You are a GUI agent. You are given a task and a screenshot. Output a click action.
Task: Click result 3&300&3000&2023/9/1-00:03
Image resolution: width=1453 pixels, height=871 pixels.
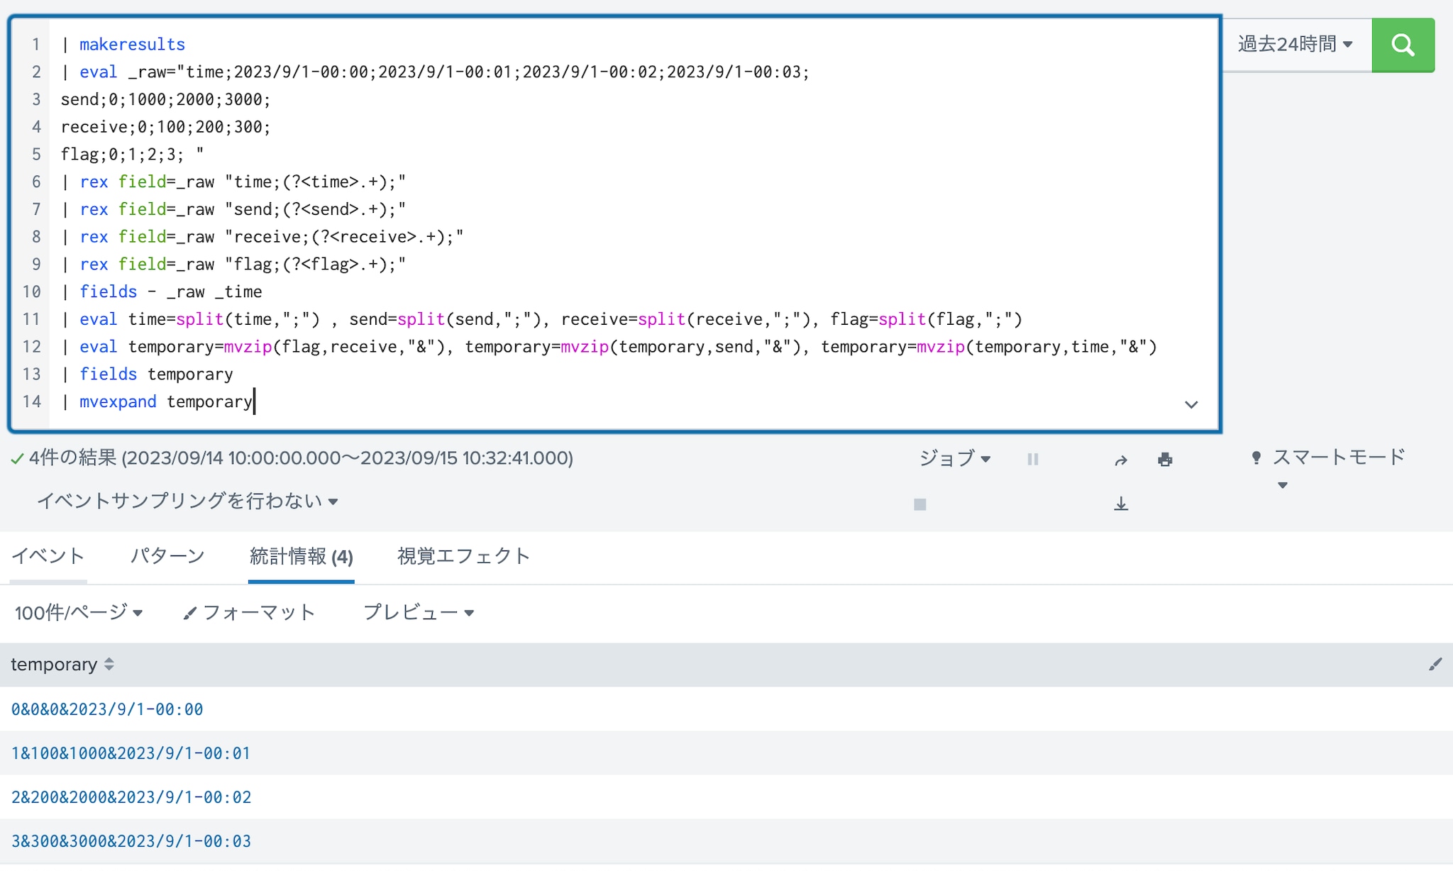click(x=131, y=841)
